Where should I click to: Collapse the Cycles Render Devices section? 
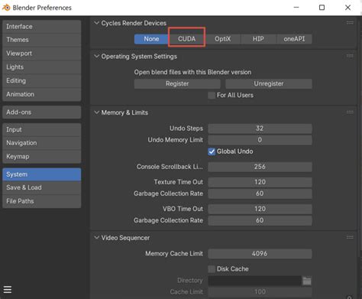(96, 23)
